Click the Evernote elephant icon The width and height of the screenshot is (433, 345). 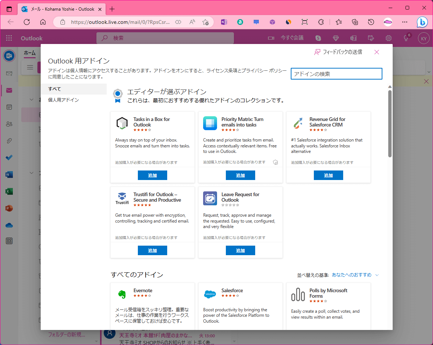pos(122,294)
